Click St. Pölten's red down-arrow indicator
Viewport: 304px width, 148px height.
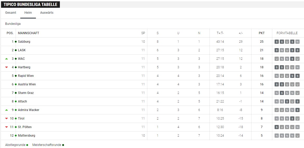tap(7, 127)
